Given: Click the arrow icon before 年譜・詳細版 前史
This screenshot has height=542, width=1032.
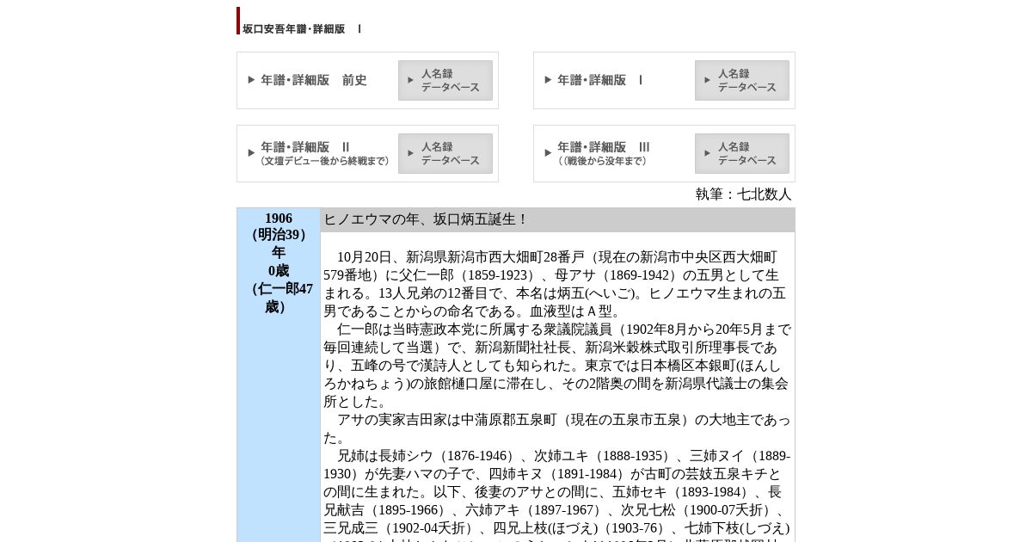Looking at the screenshot, I should 252,80.
